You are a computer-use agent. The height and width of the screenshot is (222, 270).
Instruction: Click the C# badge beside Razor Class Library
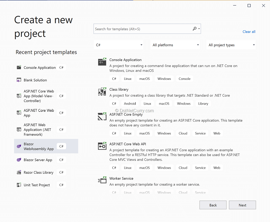pos(61,172)
